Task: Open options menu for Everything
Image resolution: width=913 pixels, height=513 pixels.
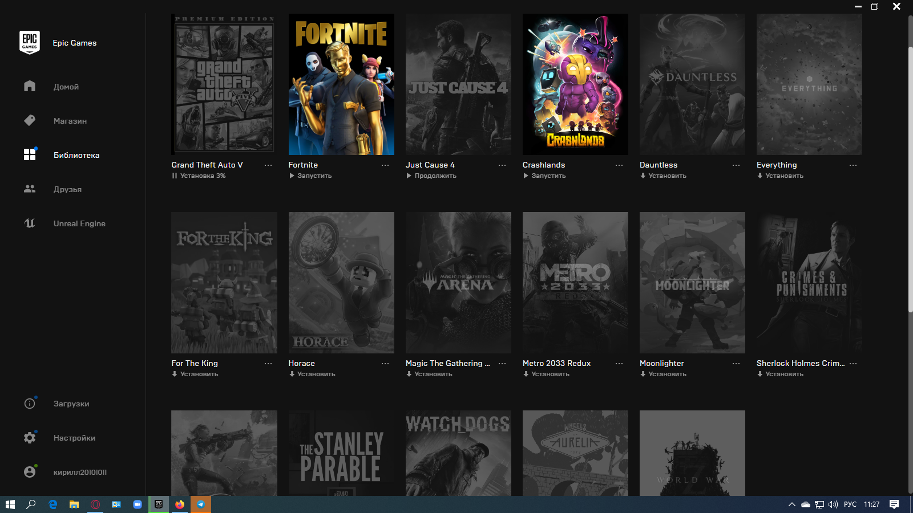Action: pos(853,165)
